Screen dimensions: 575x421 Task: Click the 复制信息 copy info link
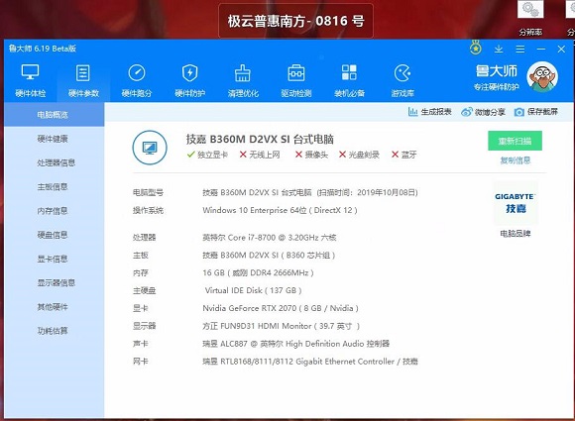click(516, 160)
